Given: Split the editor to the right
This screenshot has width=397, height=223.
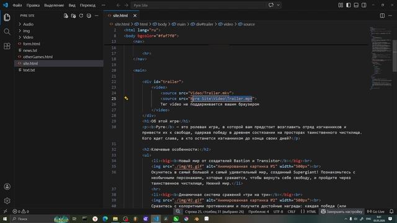Looking at the screenshot, I should pos(382,15).
